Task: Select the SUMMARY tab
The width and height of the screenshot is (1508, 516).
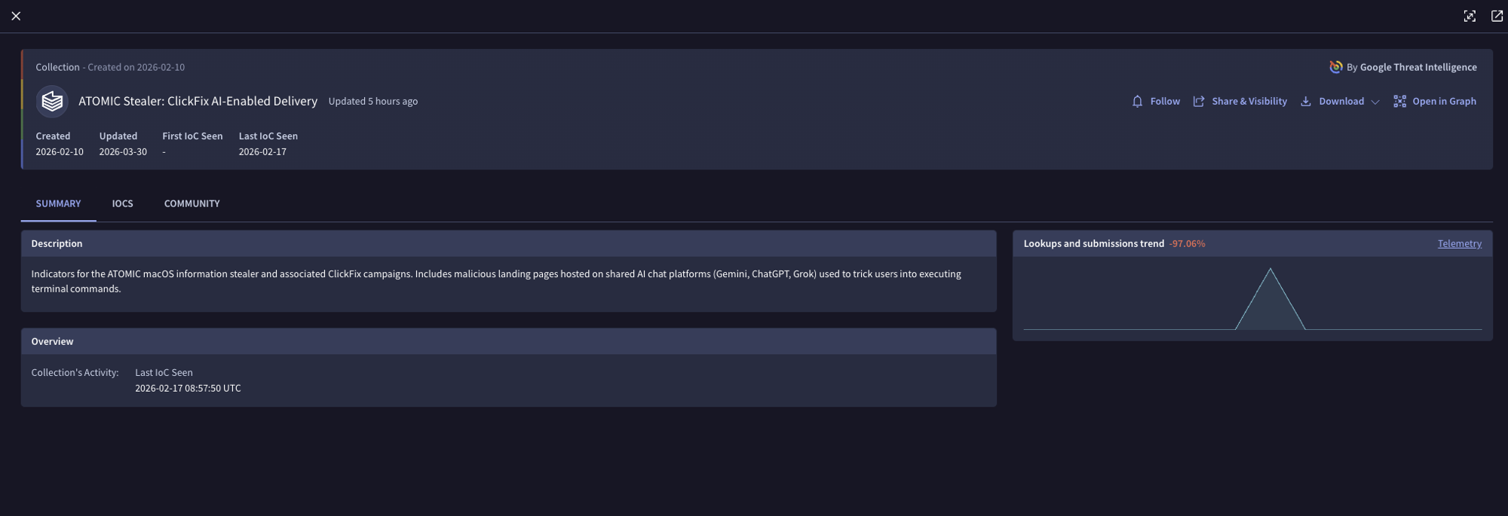Action: [x=58, y=203]
